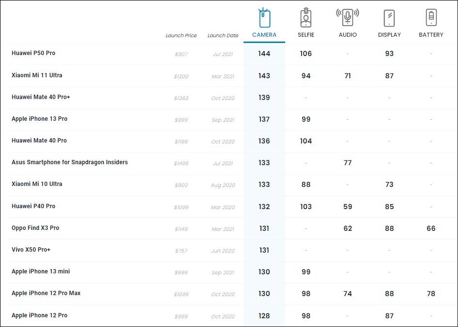Viewport: 458px width, 327px height.
Task: Click iPhone 13 Pro selfie score 99
Action: [306, 119]
